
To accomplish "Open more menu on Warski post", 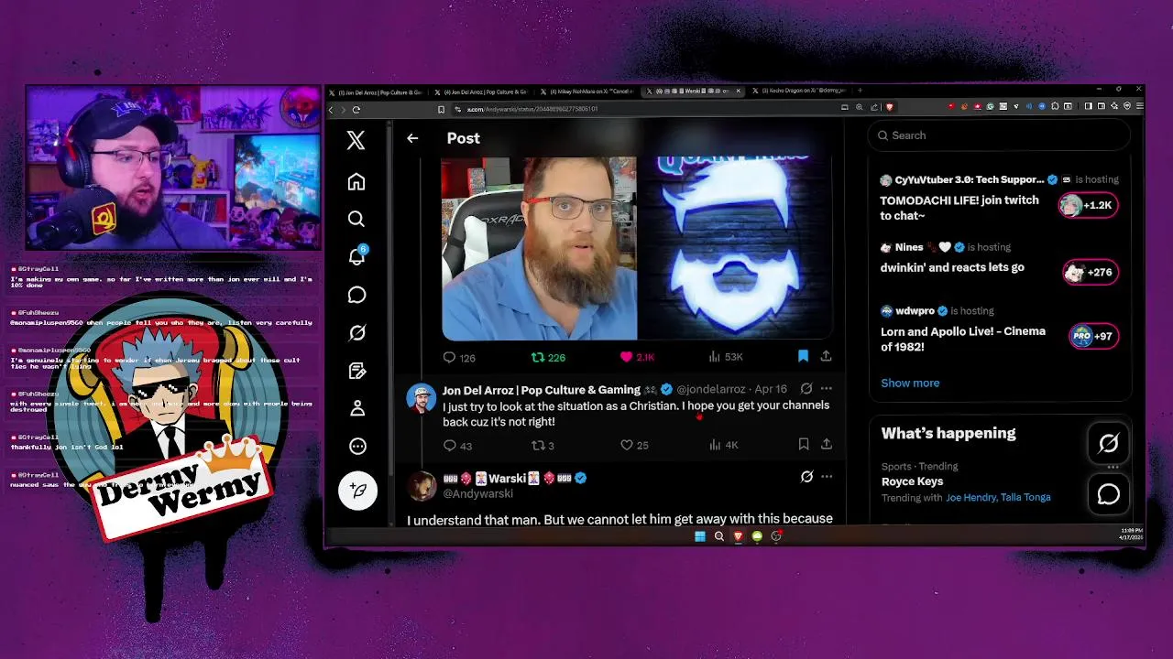I will 827,477.
